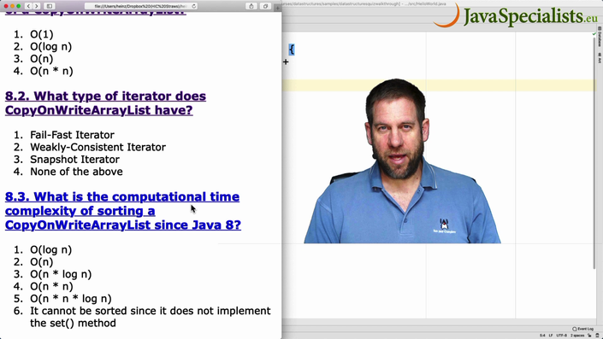Click the None of the above answer
The image size is (603, 339).
(x=76, y=172)
